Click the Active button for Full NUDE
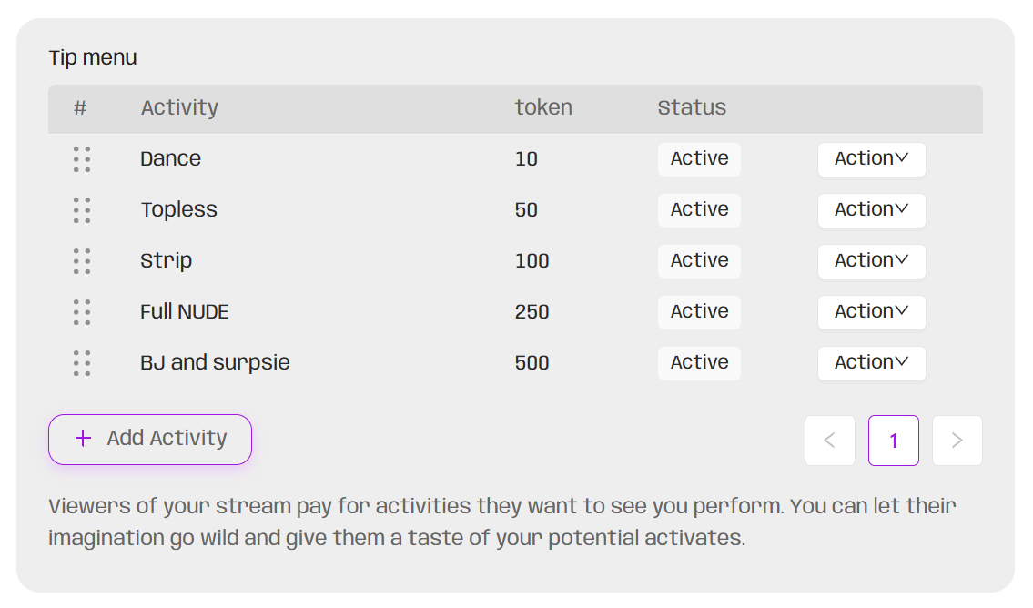 click(699, 312)
